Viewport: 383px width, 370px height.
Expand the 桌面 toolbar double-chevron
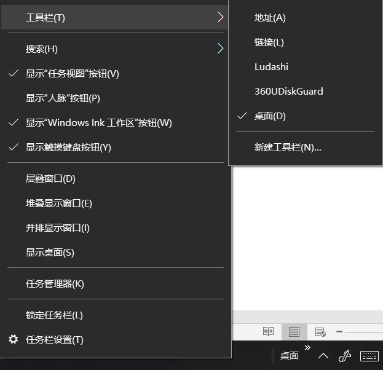pos(307,347)
